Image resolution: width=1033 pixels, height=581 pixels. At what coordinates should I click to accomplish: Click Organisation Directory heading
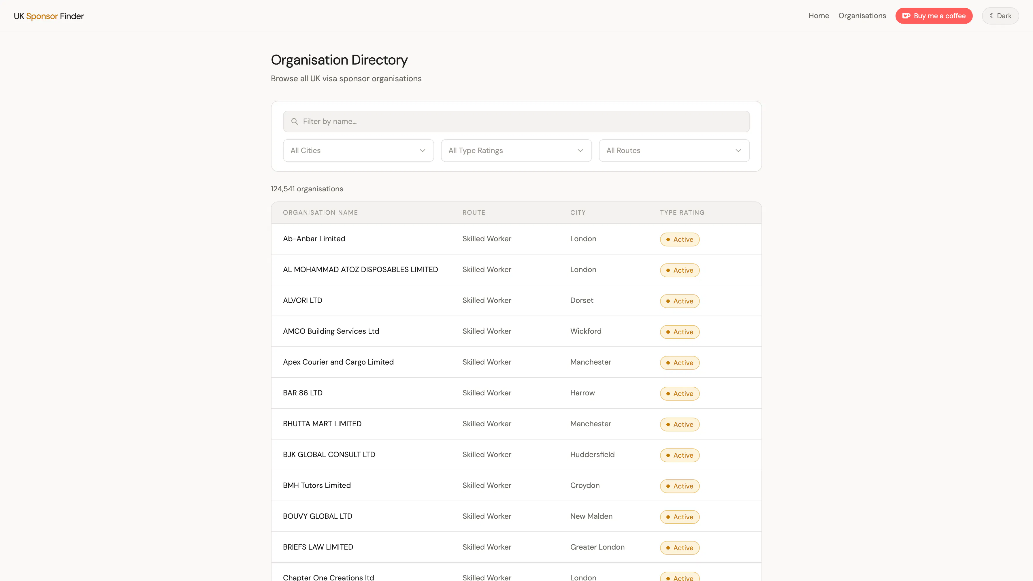(x=339, y=60)
